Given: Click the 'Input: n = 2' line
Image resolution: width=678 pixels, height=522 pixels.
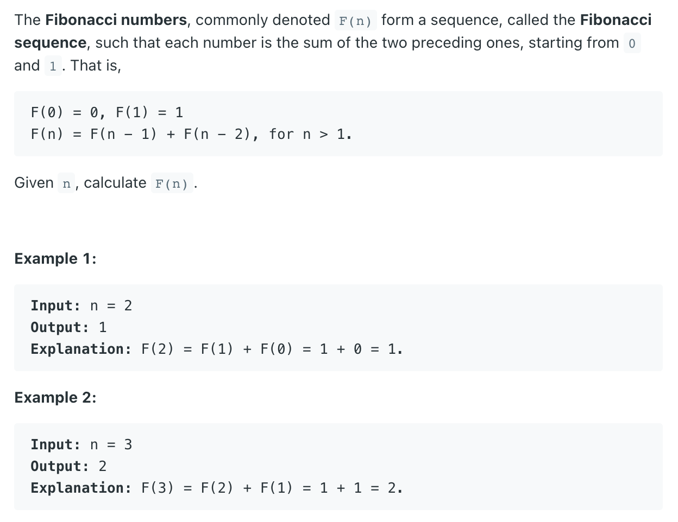Looking at the screenshot, I should pyautogui.click(x=81, y=305).
